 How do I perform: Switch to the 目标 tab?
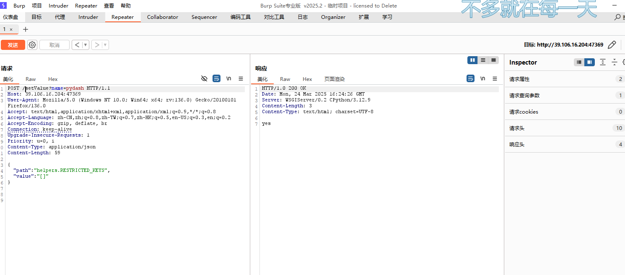(x=36, y=17)
